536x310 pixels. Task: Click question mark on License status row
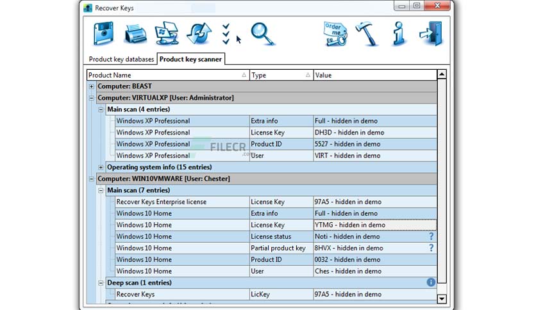pyautogui.click(x=431, y=236)
